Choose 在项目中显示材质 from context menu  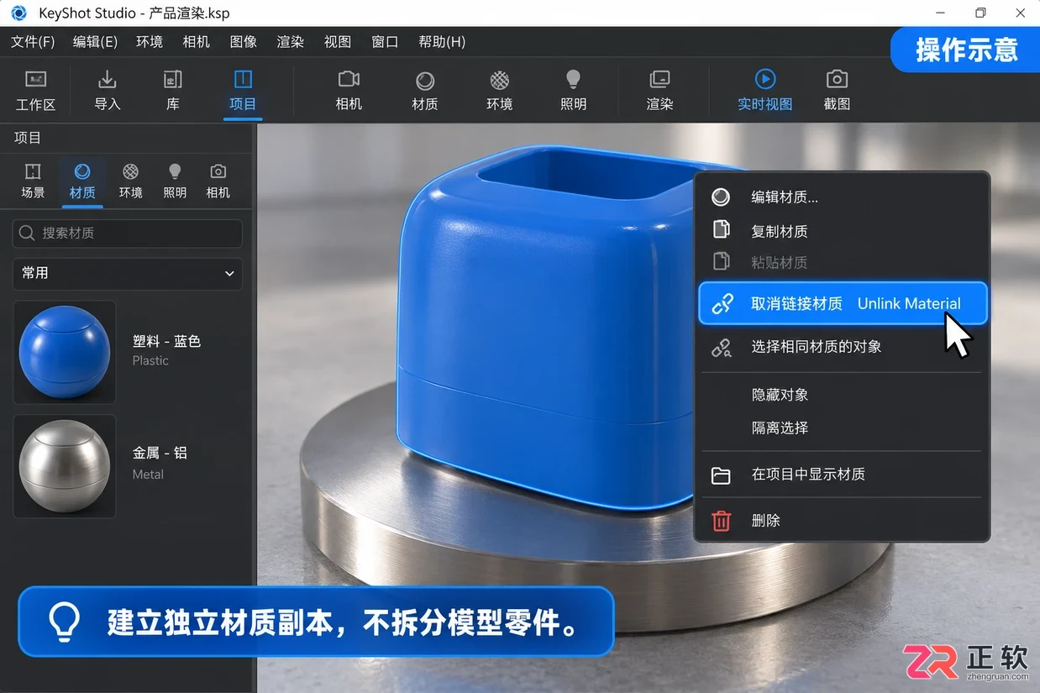coord(842,475)
